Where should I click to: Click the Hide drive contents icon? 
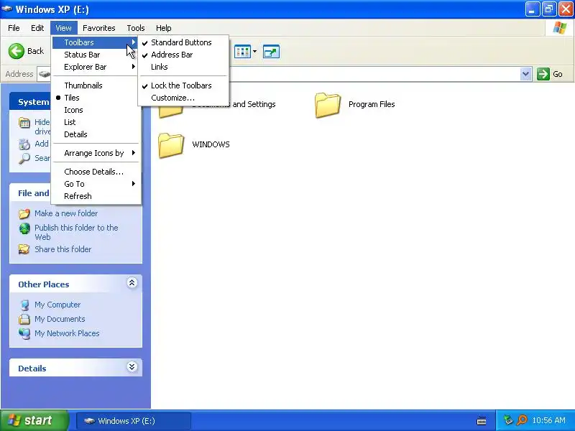click(24, 123)
